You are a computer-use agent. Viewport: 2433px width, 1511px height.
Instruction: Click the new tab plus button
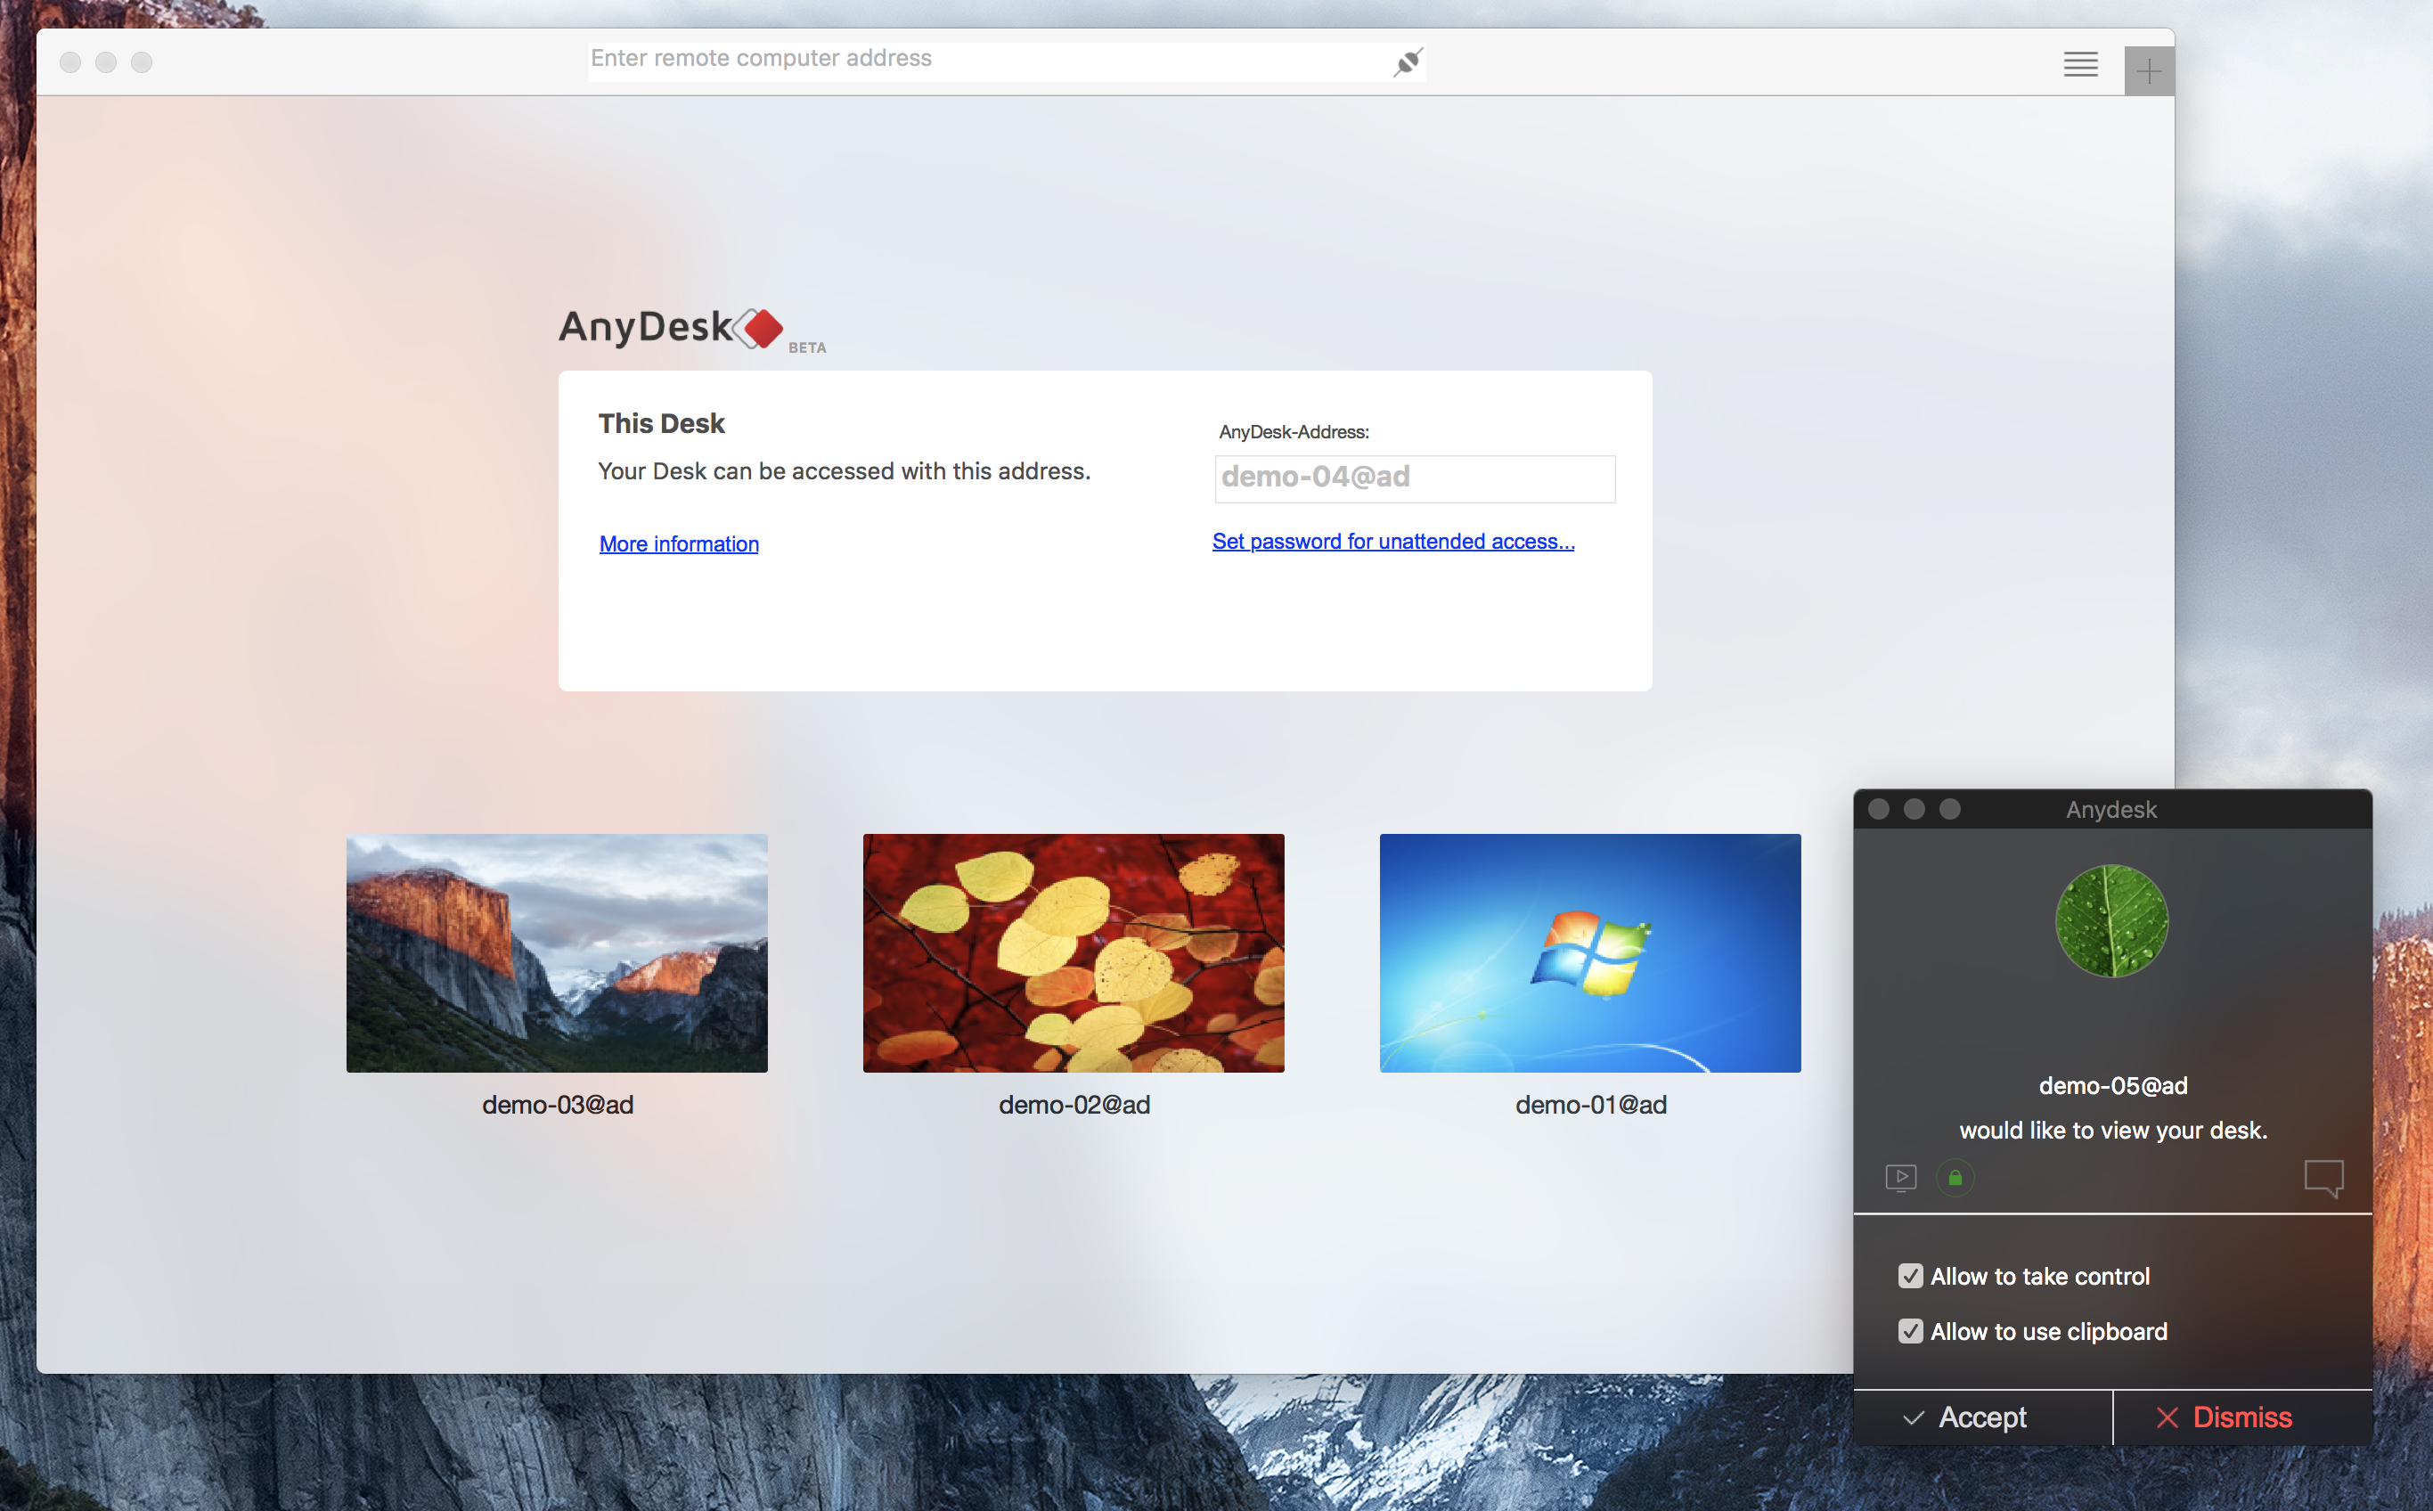pyautogui.click(x=2148, y=70)
